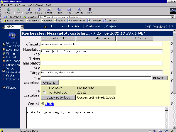The height and width of the screenshot is (132, 176).
Task: Click the Címtár address book link
Action: pyautogui.click(x=49, y=103)
